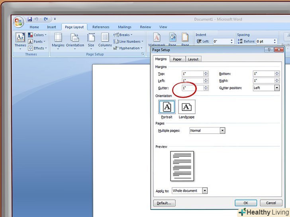Click the Orientation ribbon button
This screenshot has height=217, width=290.
[75, 40]
